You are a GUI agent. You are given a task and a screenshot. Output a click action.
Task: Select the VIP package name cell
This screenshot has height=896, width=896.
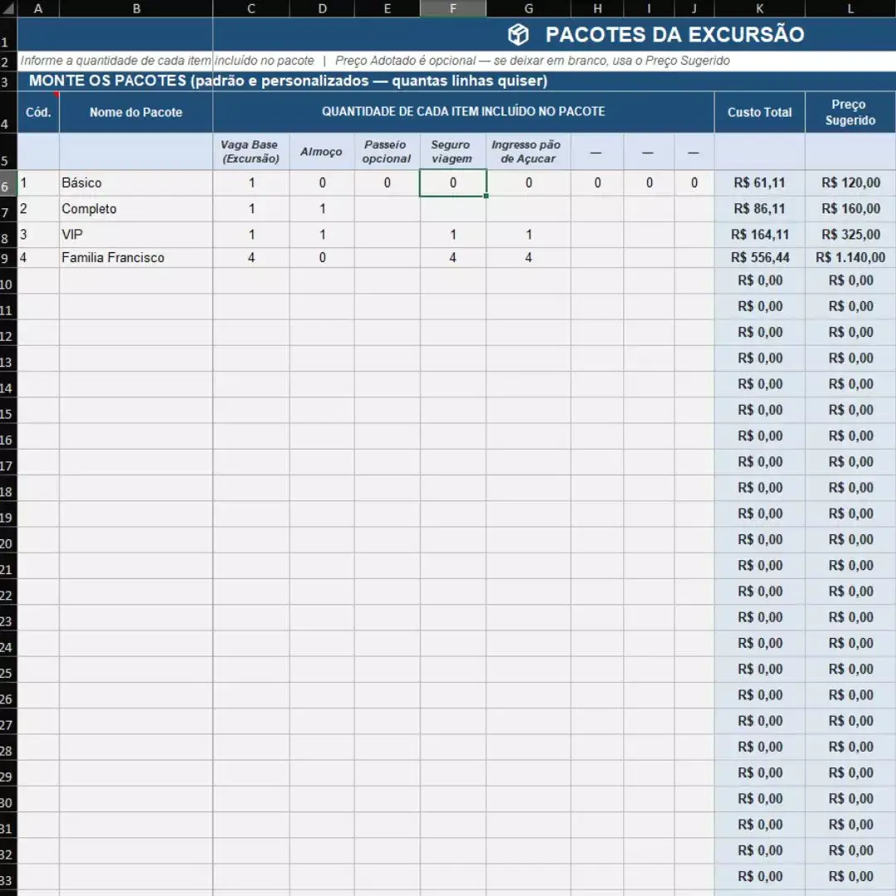click(136, 234)
